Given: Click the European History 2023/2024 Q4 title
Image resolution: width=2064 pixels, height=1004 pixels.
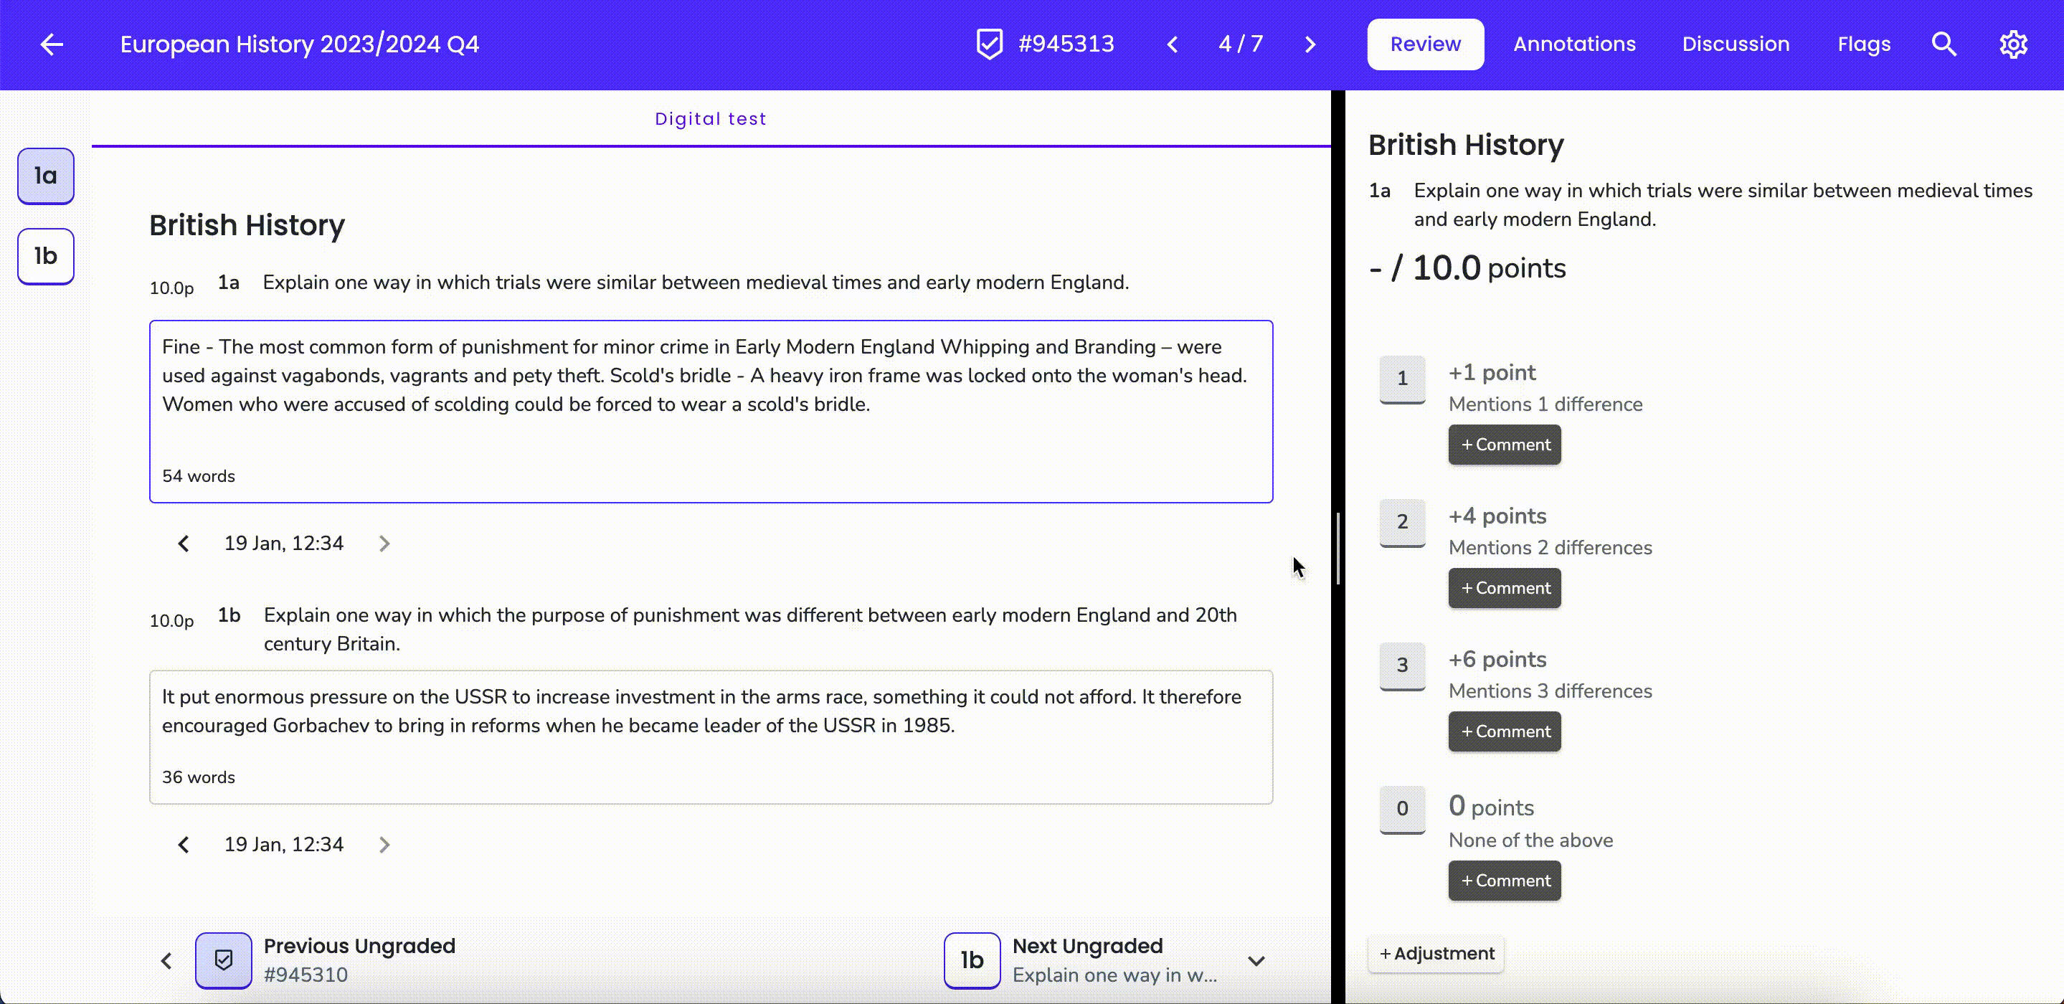Looking at the screenshot, I should click(300, 44).
